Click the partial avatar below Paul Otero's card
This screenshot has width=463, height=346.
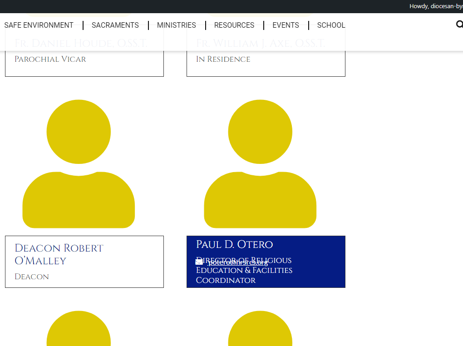coord(260,329)
